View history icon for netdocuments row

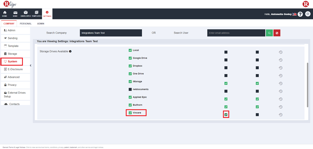click(x=280, y=91)
